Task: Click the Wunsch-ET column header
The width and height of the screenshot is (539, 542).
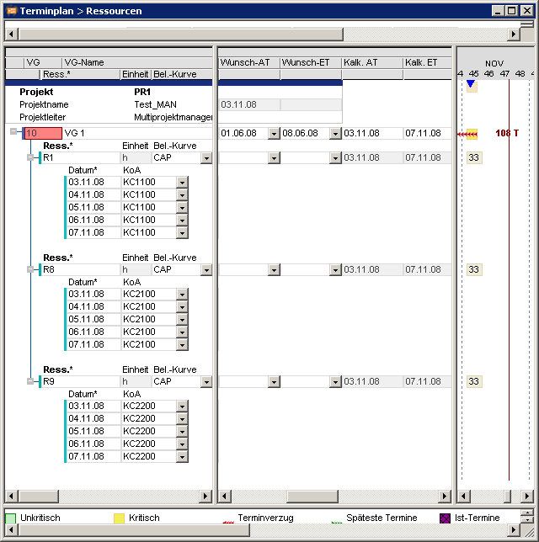Action: pyautogui.click(x=311, y=62)
